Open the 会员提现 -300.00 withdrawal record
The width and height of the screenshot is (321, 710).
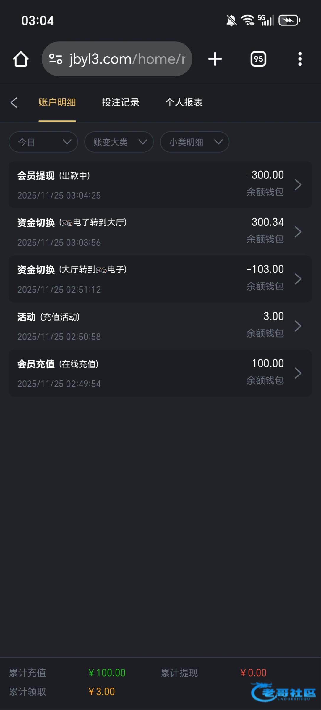pyautogui.click(x=160, y=185)
